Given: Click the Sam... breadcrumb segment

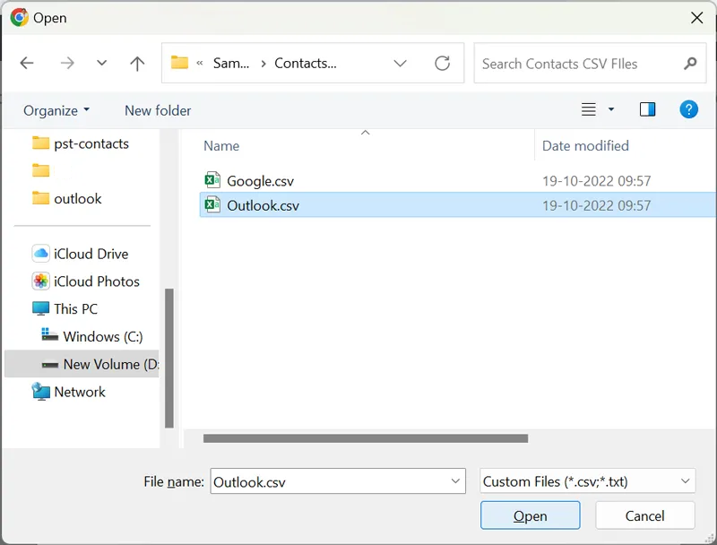Looking at the screenshot, I should pyautogui.click(x=231, y=63).
